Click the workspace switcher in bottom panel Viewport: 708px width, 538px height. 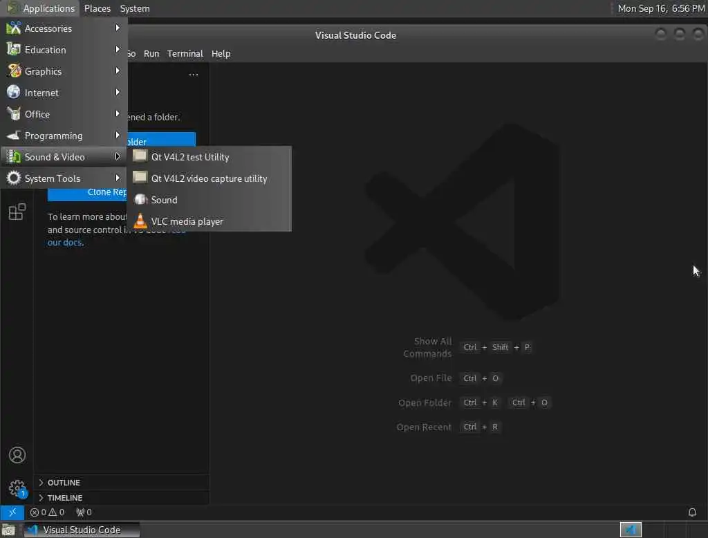point(631,530)
